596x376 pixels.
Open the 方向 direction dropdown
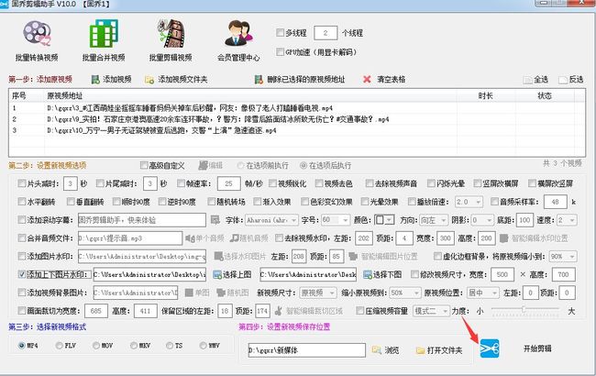pyautogui.click(x=434, y=220)
